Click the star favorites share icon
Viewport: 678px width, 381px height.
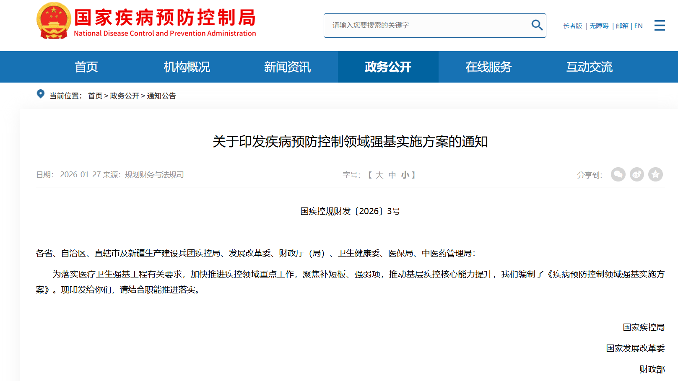pyautogui.click(x=655, y=174)
